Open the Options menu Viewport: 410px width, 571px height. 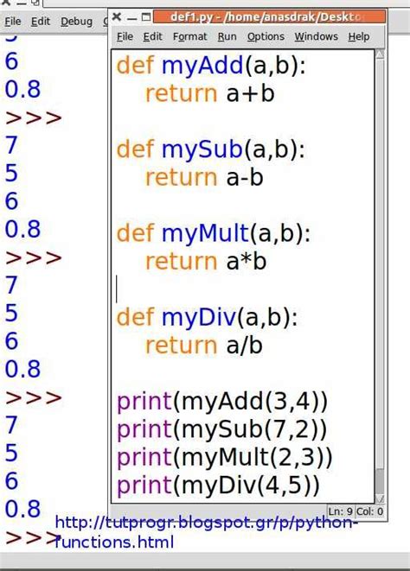(266, 37)
